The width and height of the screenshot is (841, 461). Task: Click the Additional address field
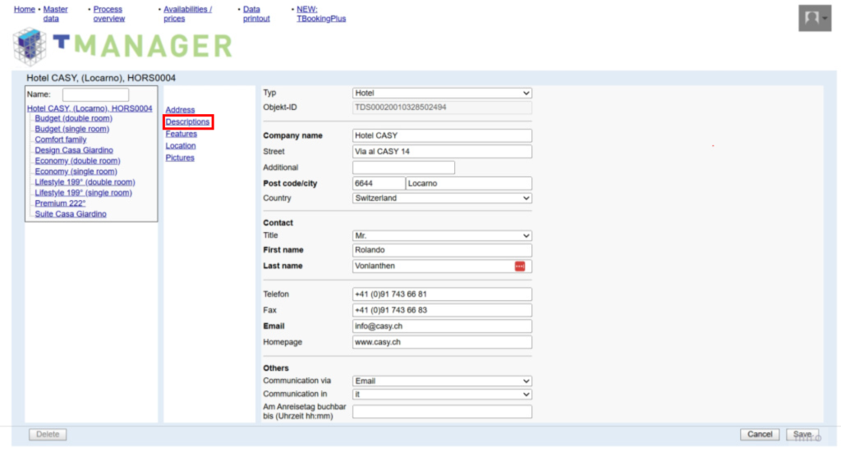(403, 167)
